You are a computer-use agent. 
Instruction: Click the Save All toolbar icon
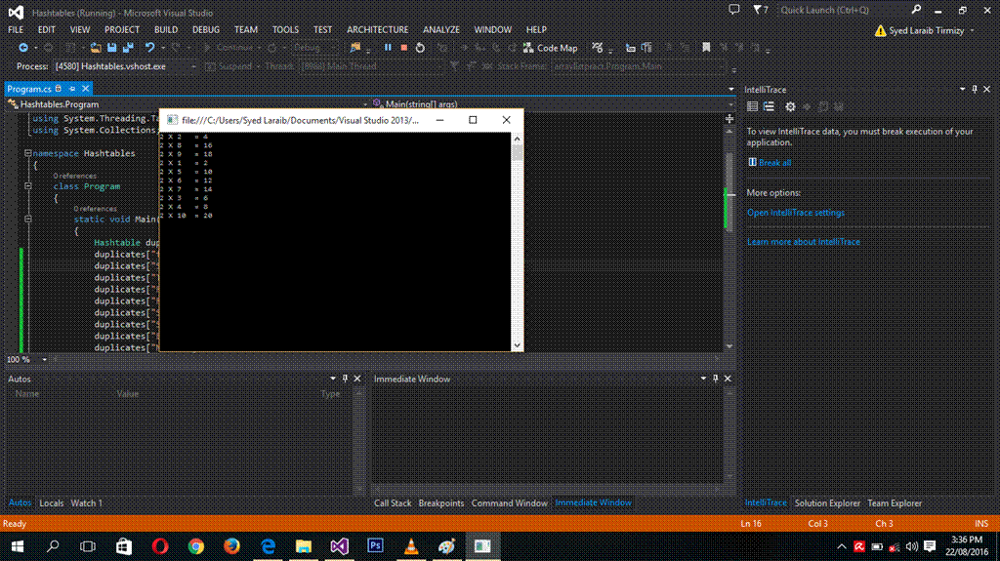[x=128, y=47]
